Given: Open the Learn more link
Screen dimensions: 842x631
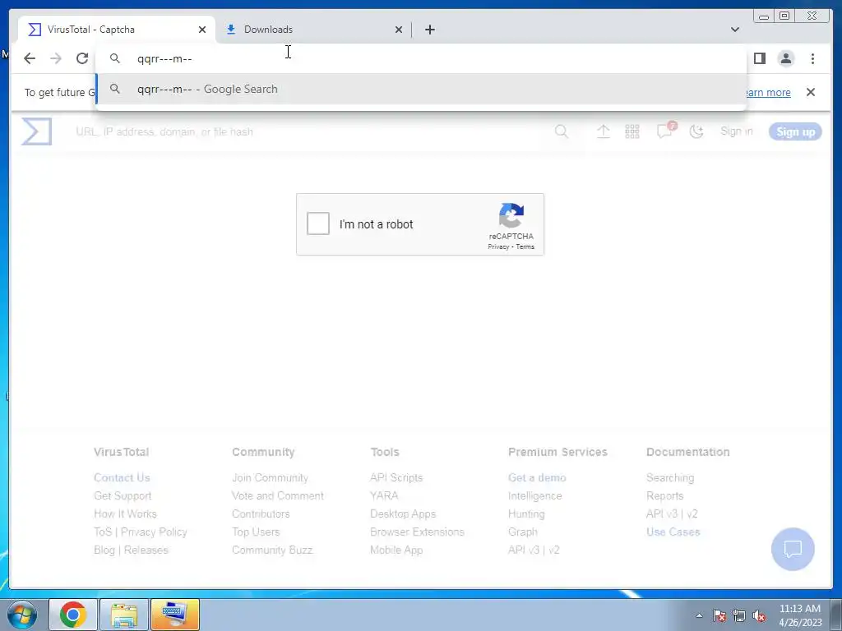Looking at the screenshot, I should [x=769, y=92].
